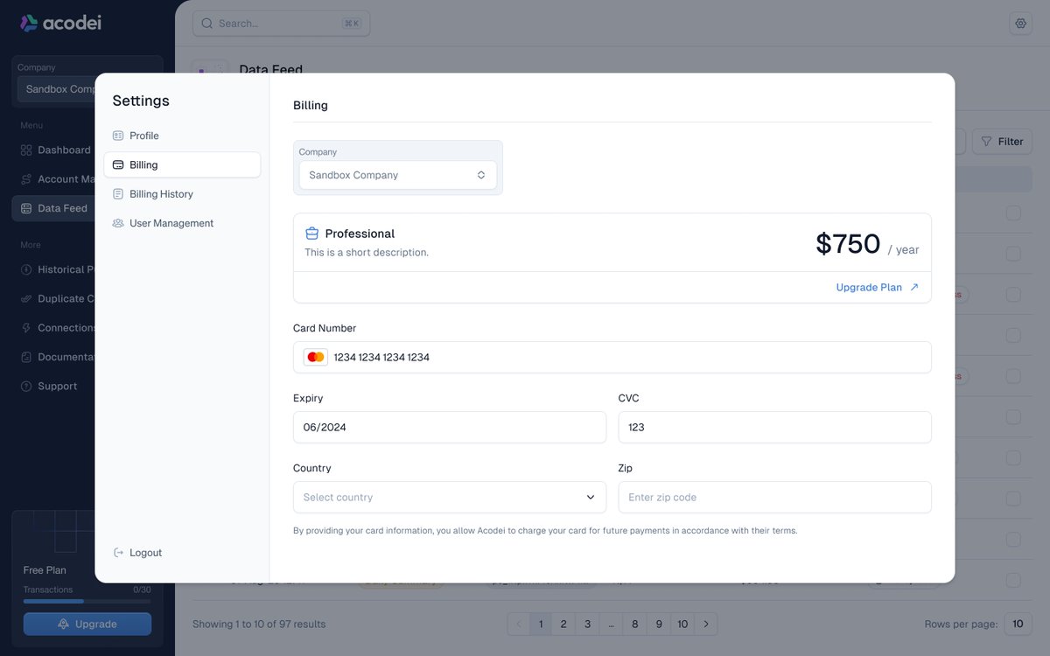
Task: Click the Historical sidebar icon
Action: click(26, 269)
